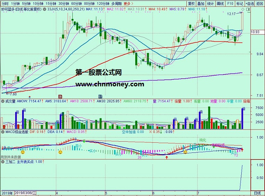The width and height of the screenshot is (265, 196).
Task: Click the 标记 mark button
Action: pos(240,3)
